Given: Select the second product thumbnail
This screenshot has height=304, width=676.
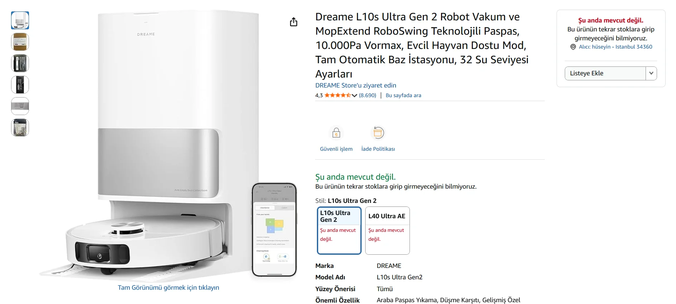Looking at the screenshot, I should click(20, 42).
